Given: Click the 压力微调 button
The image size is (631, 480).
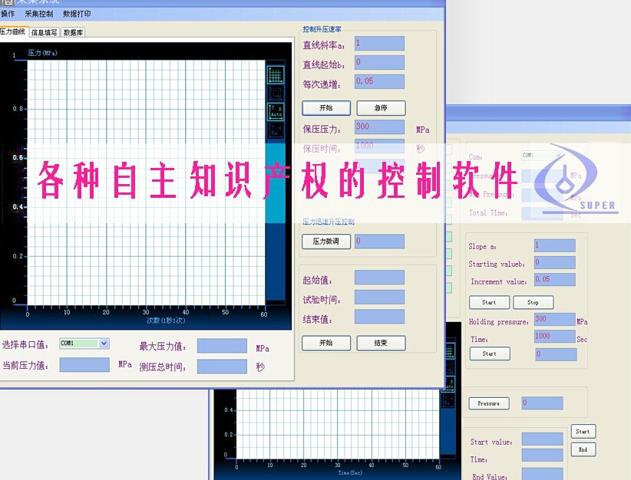Looking at the screenshot, I should pos(325,242).
